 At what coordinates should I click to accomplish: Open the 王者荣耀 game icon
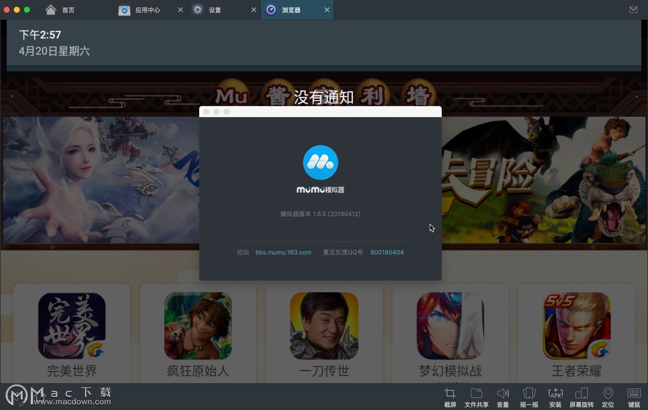click(577, 326)
